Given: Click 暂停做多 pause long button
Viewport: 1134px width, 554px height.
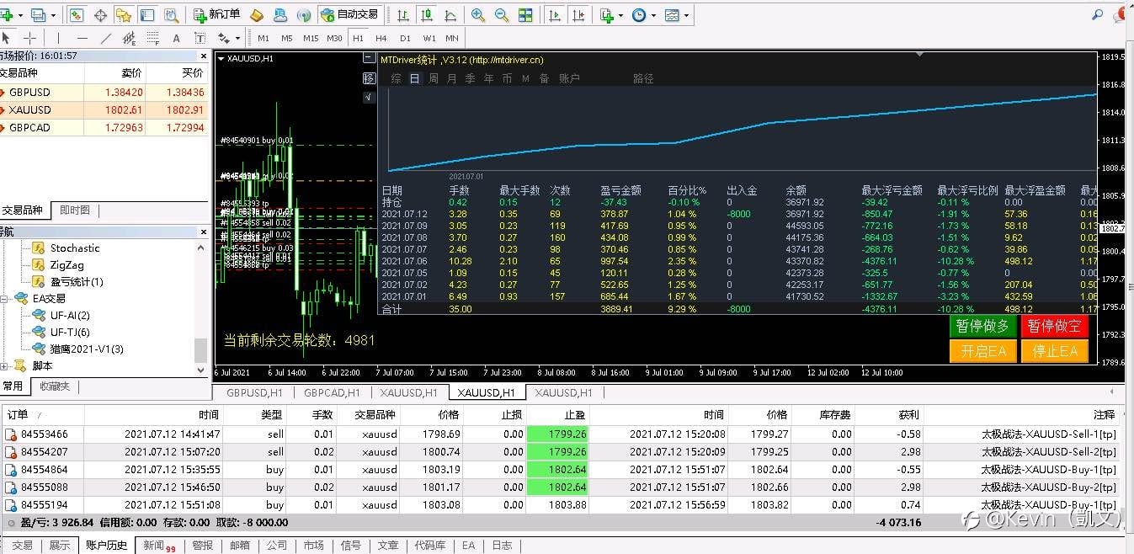Looking at the screenshot, I should [982, 327].
